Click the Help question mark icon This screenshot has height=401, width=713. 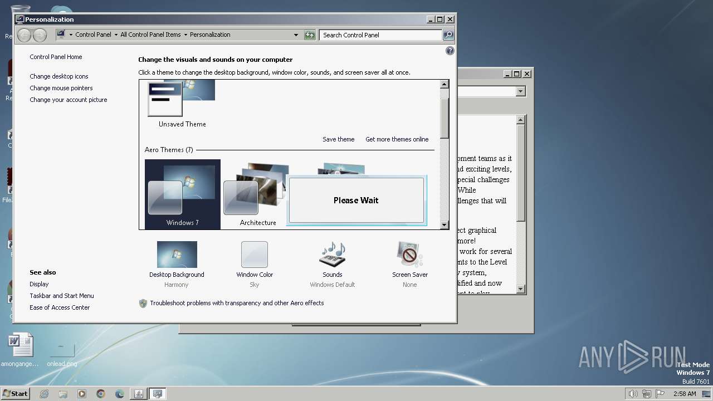(x=450, y=51)
